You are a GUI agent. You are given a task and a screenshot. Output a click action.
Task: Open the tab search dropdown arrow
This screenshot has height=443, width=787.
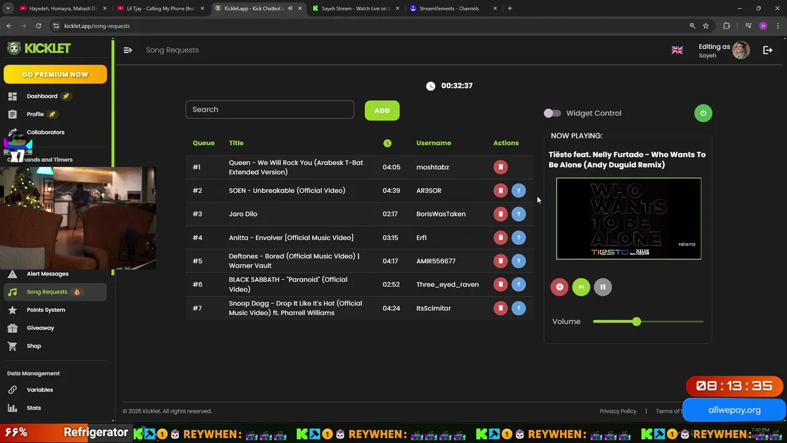coord(8,9)
